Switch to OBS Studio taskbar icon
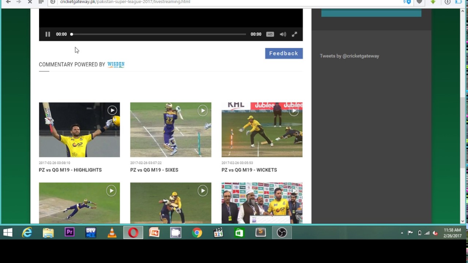The width and height of the screenshot is (468, 263). tap(282, 233)
